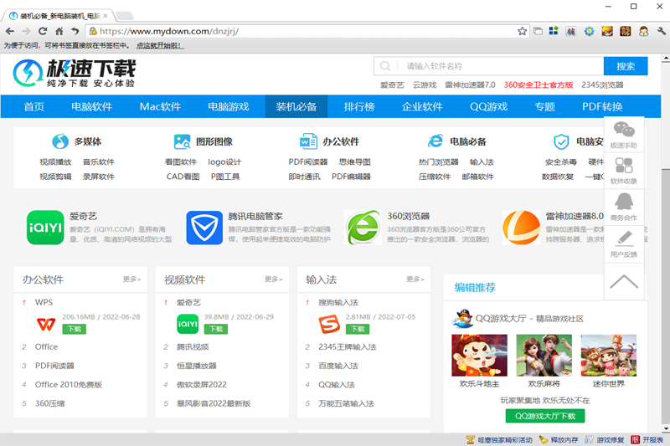Image resolution: width=670 pixels, height=446 pixels.
Task: Click the blue 搜索 button
Action: pyautogui.click(x=626, y=66)
